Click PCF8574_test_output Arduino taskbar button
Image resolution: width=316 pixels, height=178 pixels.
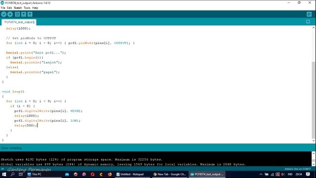click(x=207, y=174)
